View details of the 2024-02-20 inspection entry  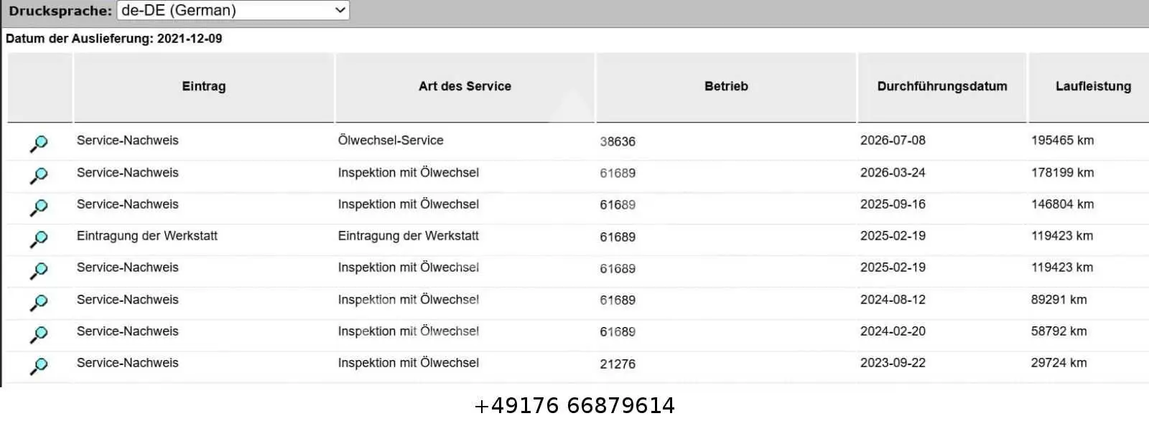coord(39,334)
